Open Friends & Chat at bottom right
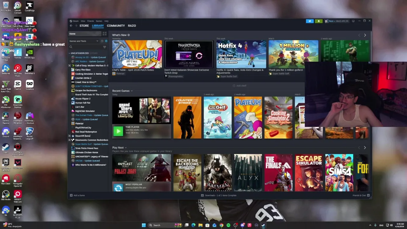 [361, 195]
